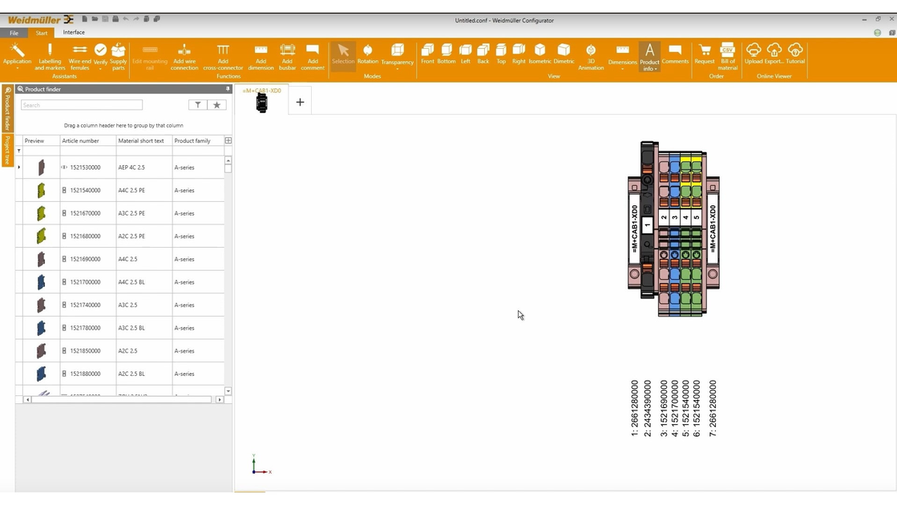Open the Transparency mode dropdown

tap(397, 56)
